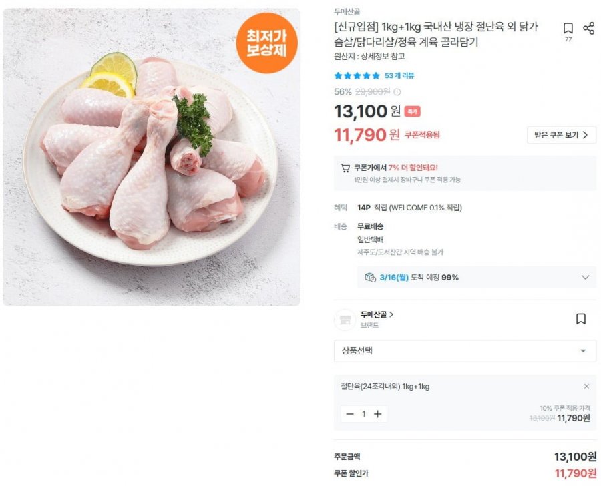
Task: Open the 53개 리뷰 reviews link
Action: (x=400, y=75)
